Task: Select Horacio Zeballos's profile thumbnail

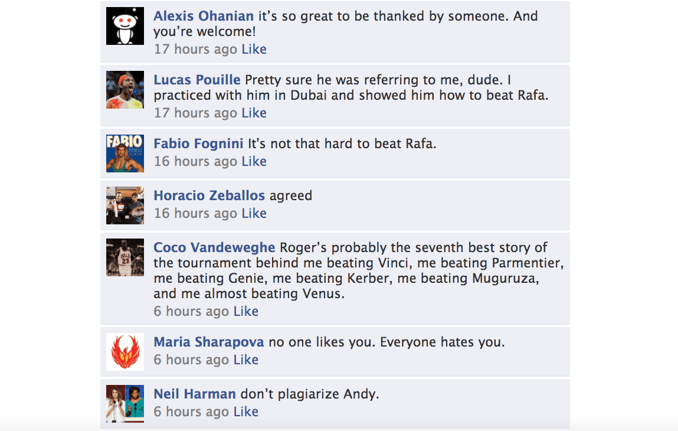Action: click(x=125, y=205)
